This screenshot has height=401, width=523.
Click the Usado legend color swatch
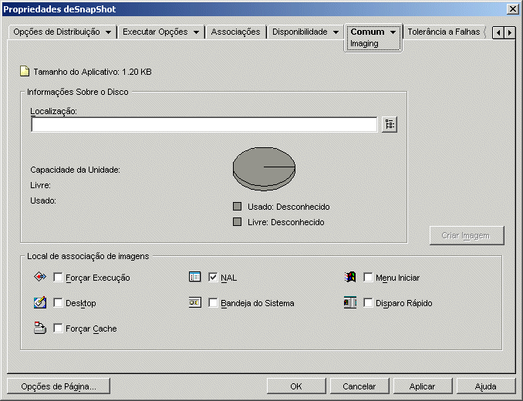237,207
